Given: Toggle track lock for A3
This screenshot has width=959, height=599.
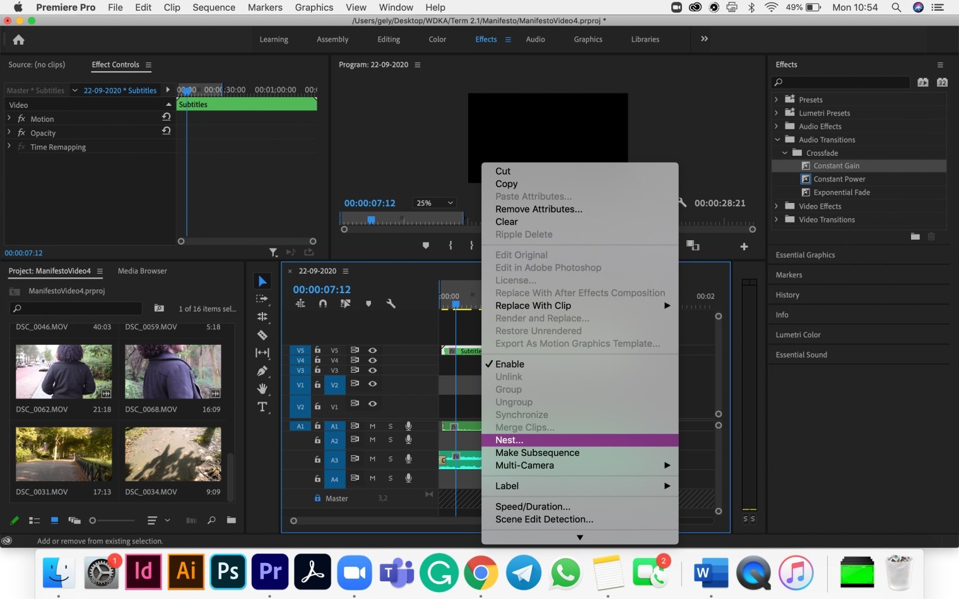Looking at the screenshot, I should tap(317, 460).
